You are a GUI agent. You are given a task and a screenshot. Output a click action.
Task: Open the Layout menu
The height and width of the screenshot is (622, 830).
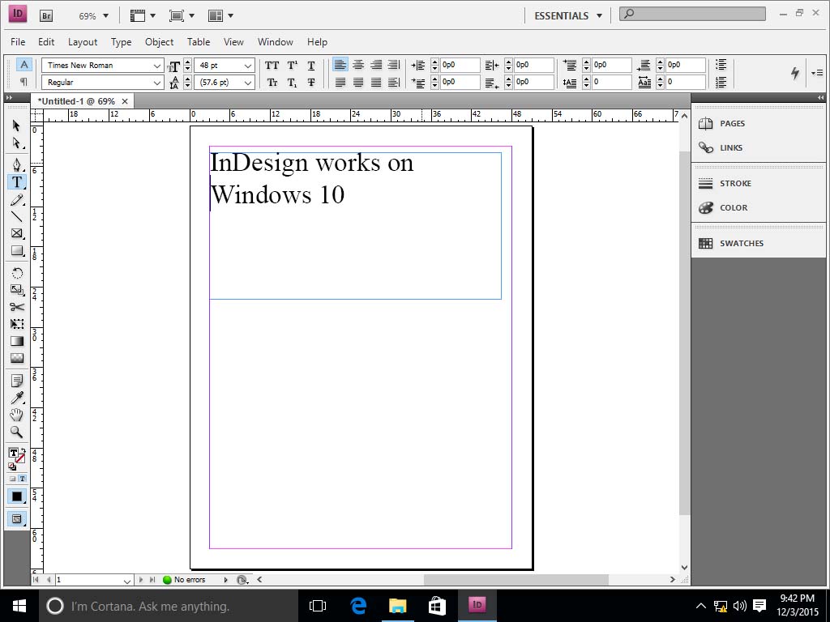(x=83, y=42)
